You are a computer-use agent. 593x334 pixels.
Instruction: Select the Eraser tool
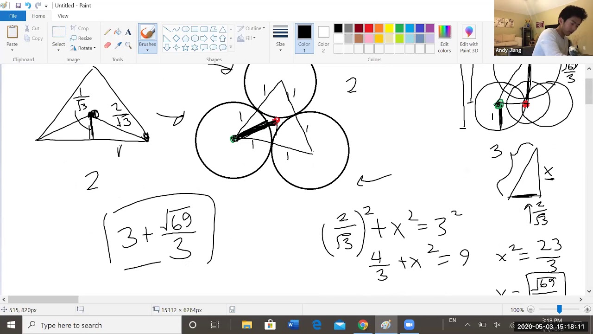click(107, 45)
